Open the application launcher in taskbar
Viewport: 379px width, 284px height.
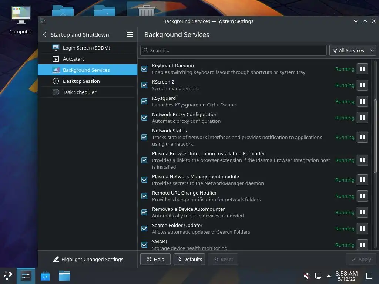8,276
